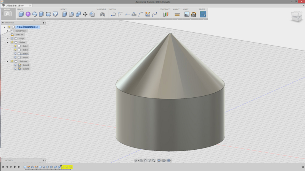Show Body3 using its lightbulb

pos(15,54)
